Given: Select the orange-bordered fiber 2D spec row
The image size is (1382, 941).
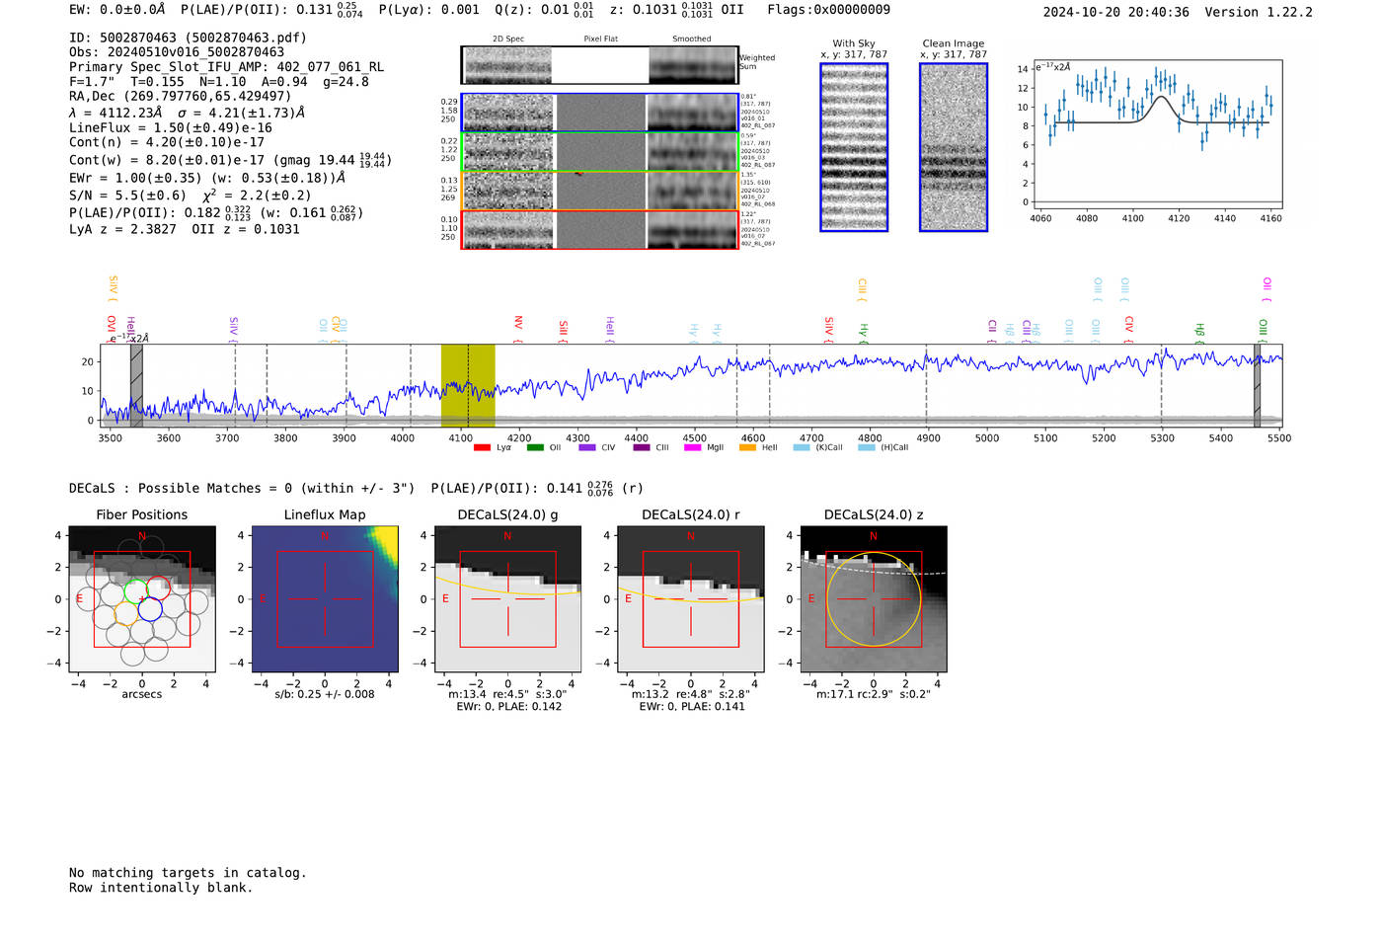Looking at the screenshot, I should [599, 191].
